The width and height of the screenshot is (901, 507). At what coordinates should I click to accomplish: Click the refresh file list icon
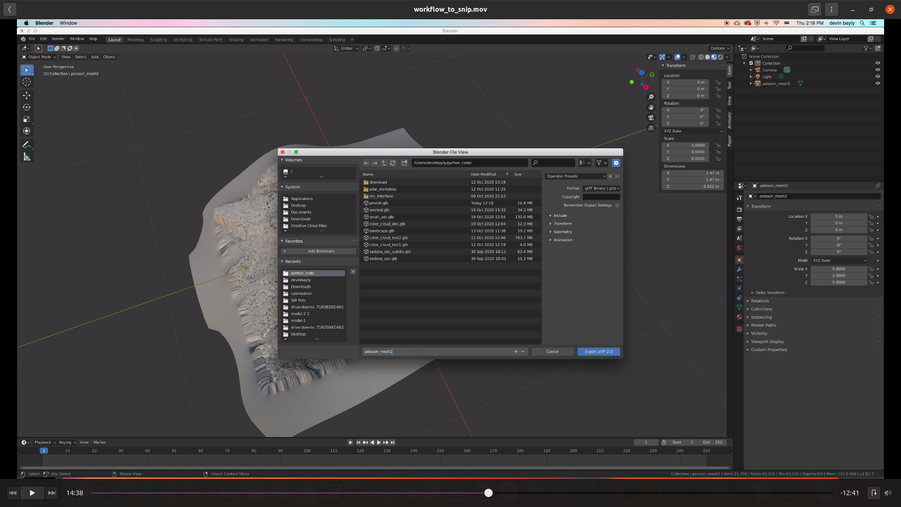[x=393, y=163]
